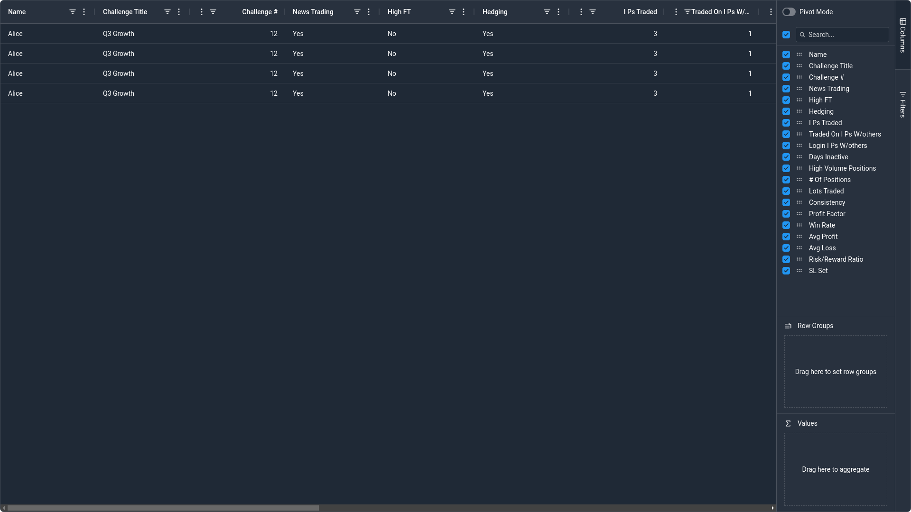The width and height of the screenshot is (911, 512).
Task: Filter the News Trading column
Action: pos(357,12)
